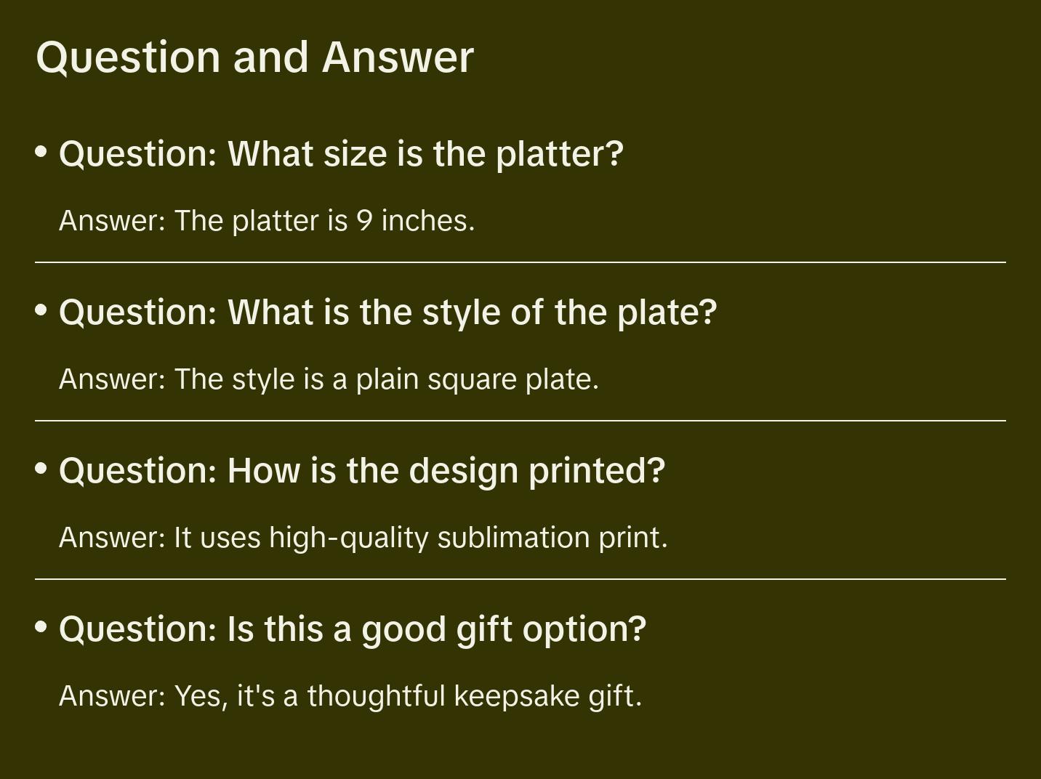The height and width of the screenshot is (779, 1041).
Task: Click the bullet beside the design printed question
Action: pos(41,469)
